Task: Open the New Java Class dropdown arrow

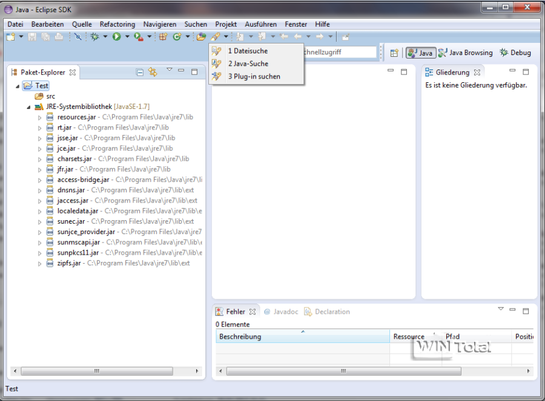Action: tap(188, 36)
